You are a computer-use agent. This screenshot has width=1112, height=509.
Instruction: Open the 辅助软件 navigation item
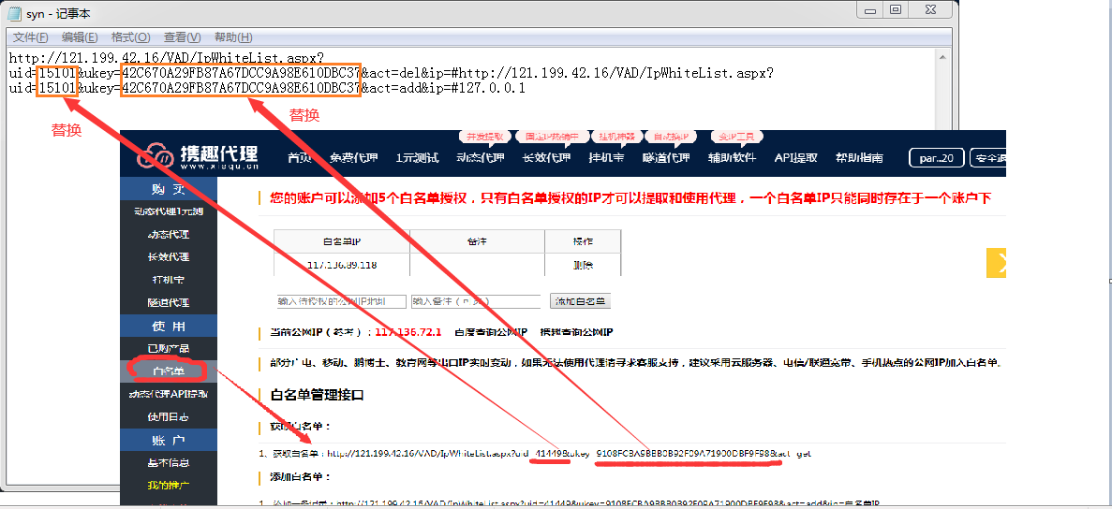[x=732, y=158]
